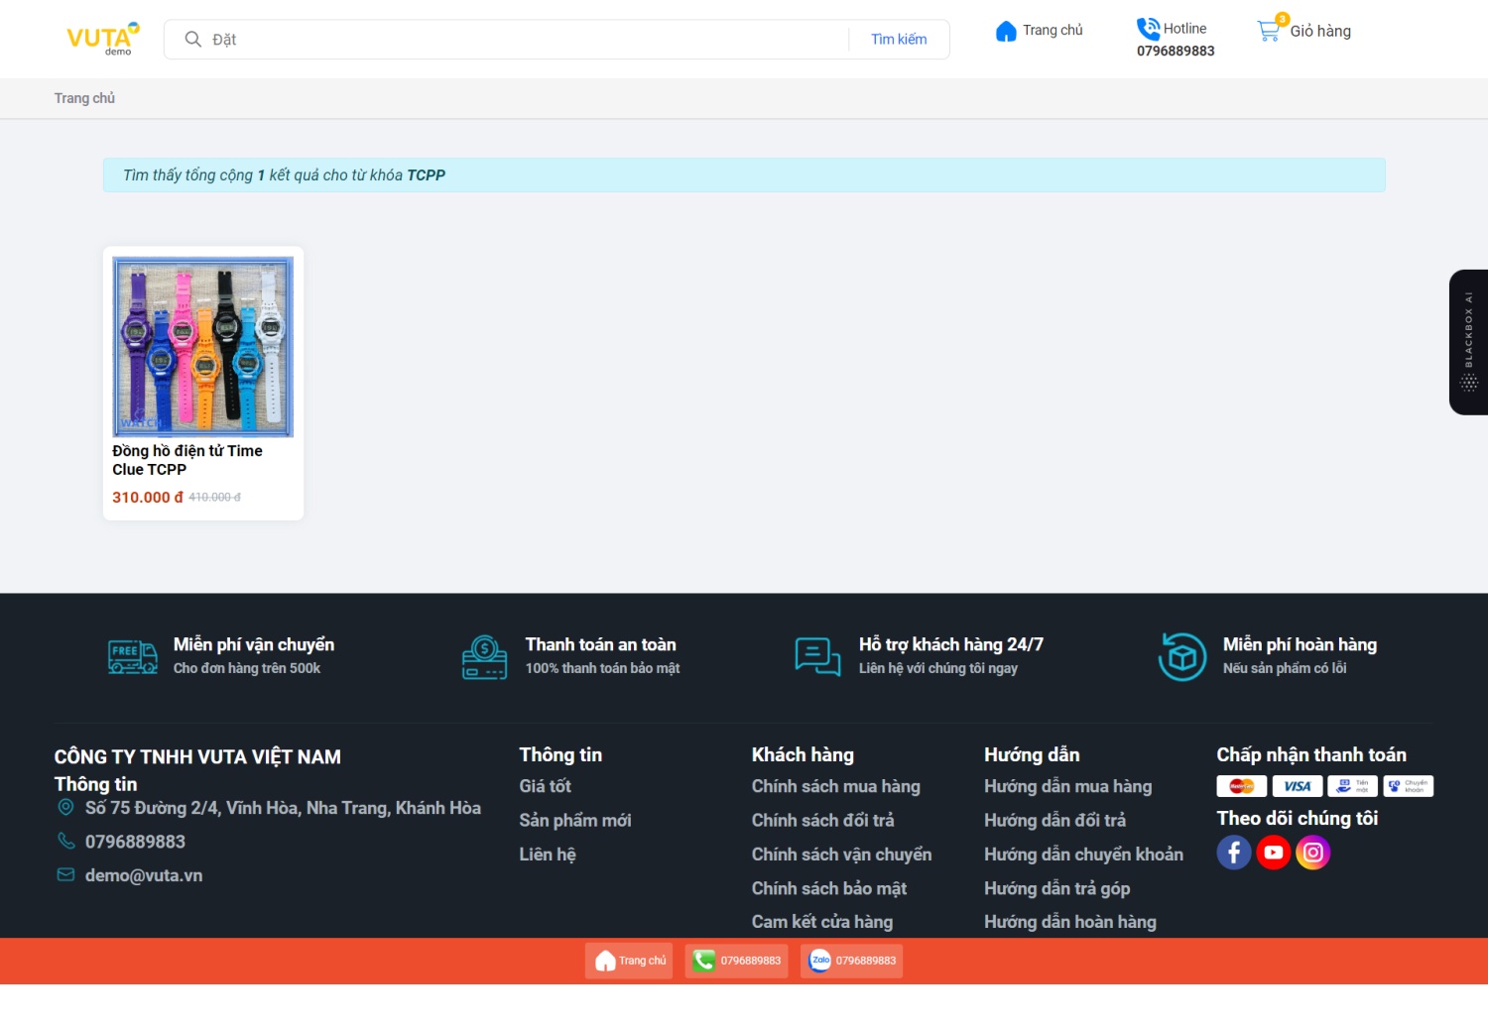Image resolution: width=1488 pixels, height=1027 pixels.
Task: Open the Facebook social page
Action: click(x=1234, y=853)
